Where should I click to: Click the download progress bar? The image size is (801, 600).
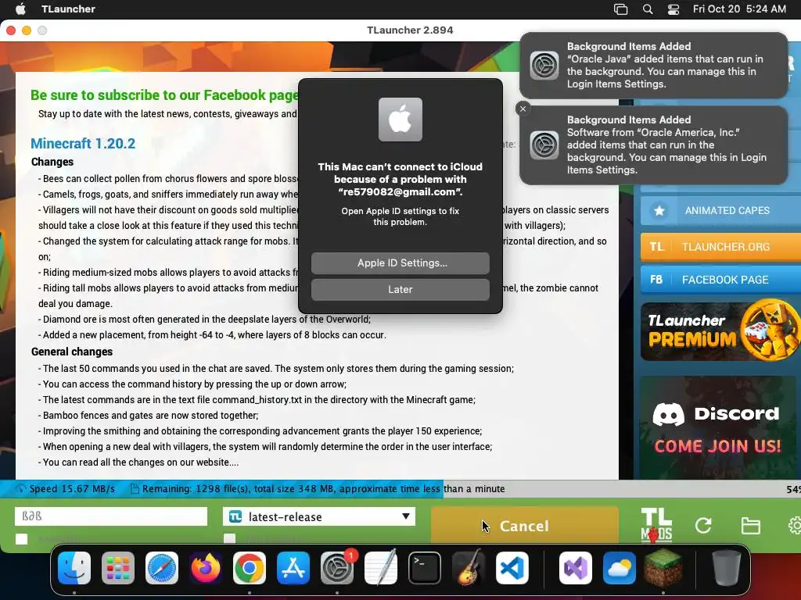[400, 489]
